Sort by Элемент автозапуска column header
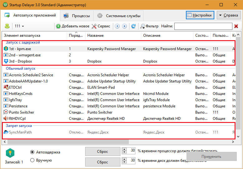243x169 pixels. pos(34,35)
